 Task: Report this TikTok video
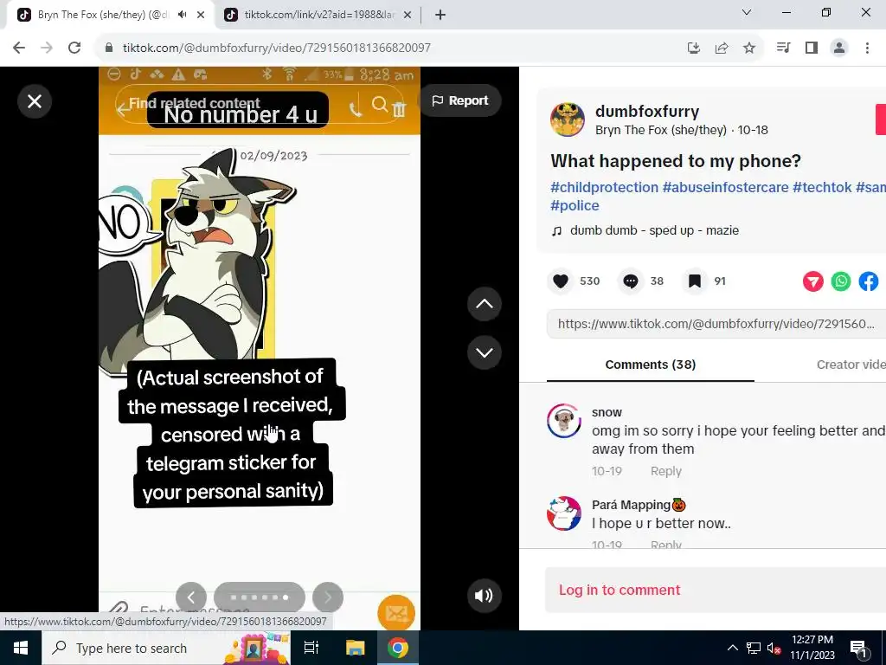(460, 100)
